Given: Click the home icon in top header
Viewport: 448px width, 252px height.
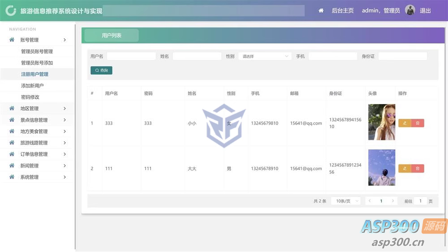Looking at the screenshot, I should [321, 11].
